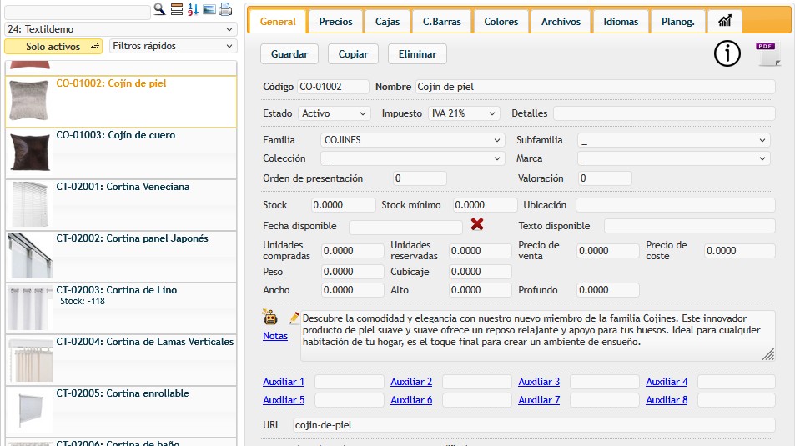Open the Auxiliar 5 link
The image size is (795, 446).
click(284, 400)
